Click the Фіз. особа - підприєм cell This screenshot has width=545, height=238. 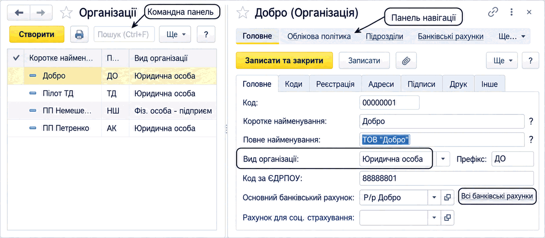173,111
